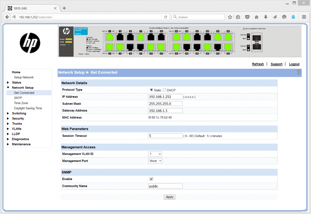Open the Pocket icon in toolbar

click(247, 17)
